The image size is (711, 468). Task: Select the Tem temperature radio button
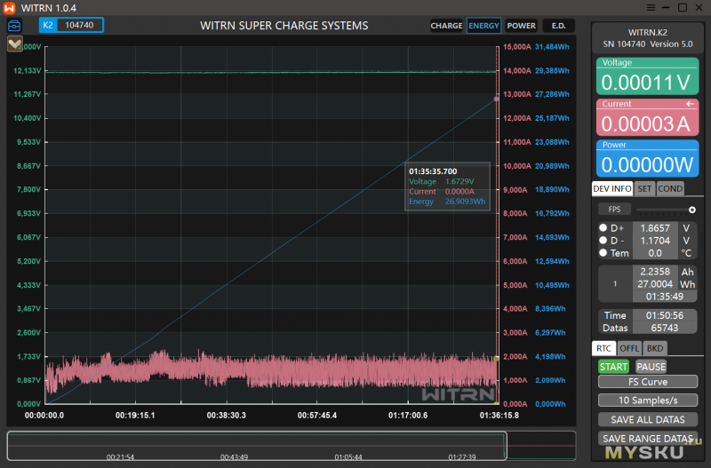point(603,253)
